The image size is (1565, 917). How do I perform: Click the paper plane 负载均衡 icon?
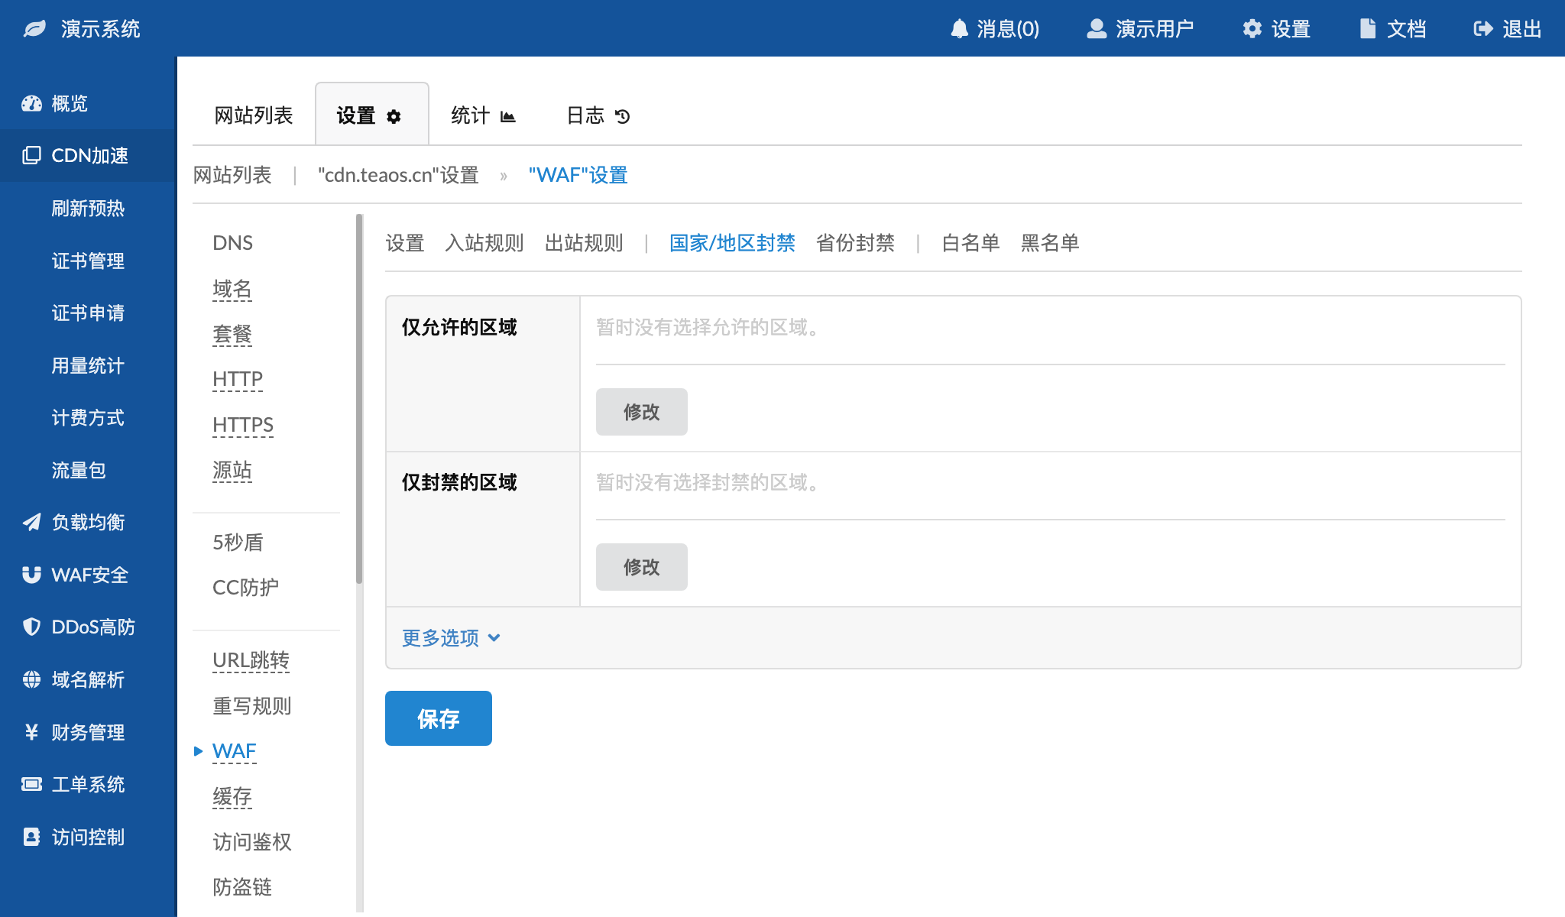(31, 522)
